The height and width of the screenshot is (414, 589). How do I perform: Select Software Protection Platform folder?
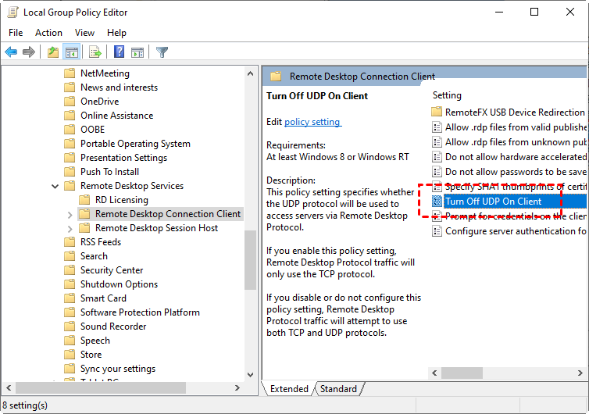(140, 312)
